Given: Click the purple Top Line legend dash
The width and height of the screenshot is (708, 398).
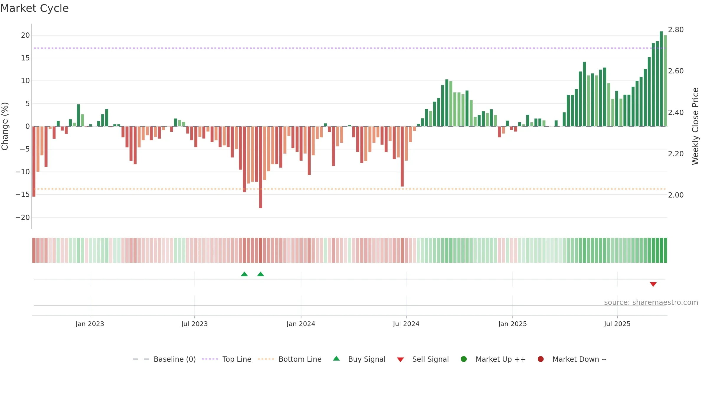Looking at the screenshot, I should click(210, 359).
